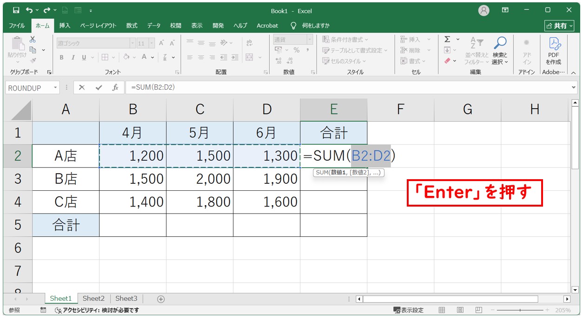Toggle Underline formatting
The image size is (583, 318).
(x=84, y=58)
